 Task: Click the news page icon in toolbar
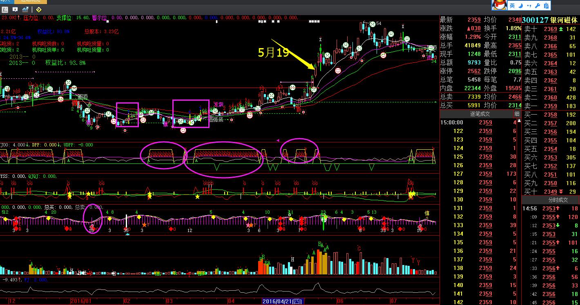(x=4, y=9)
